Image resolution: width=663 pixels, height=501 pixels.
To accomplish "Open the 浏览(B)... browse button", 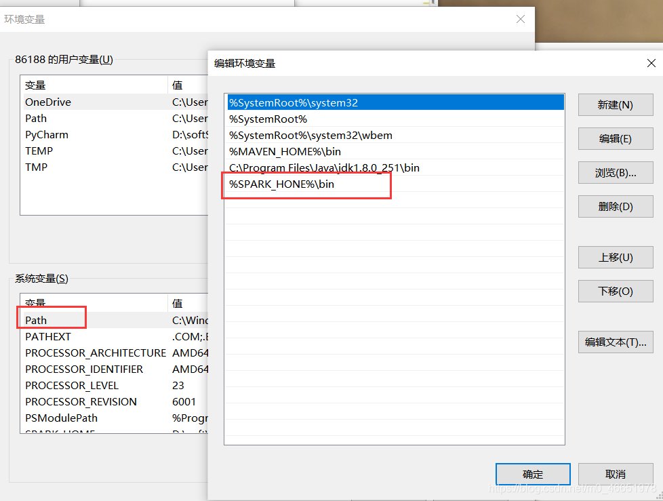I will click(x=616, y=172).
